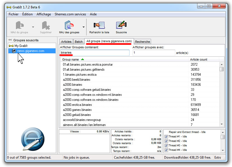This screenshot has width=232, height=167.
Task: Switch to the Recherche tab
Action: tap(142, 42)
